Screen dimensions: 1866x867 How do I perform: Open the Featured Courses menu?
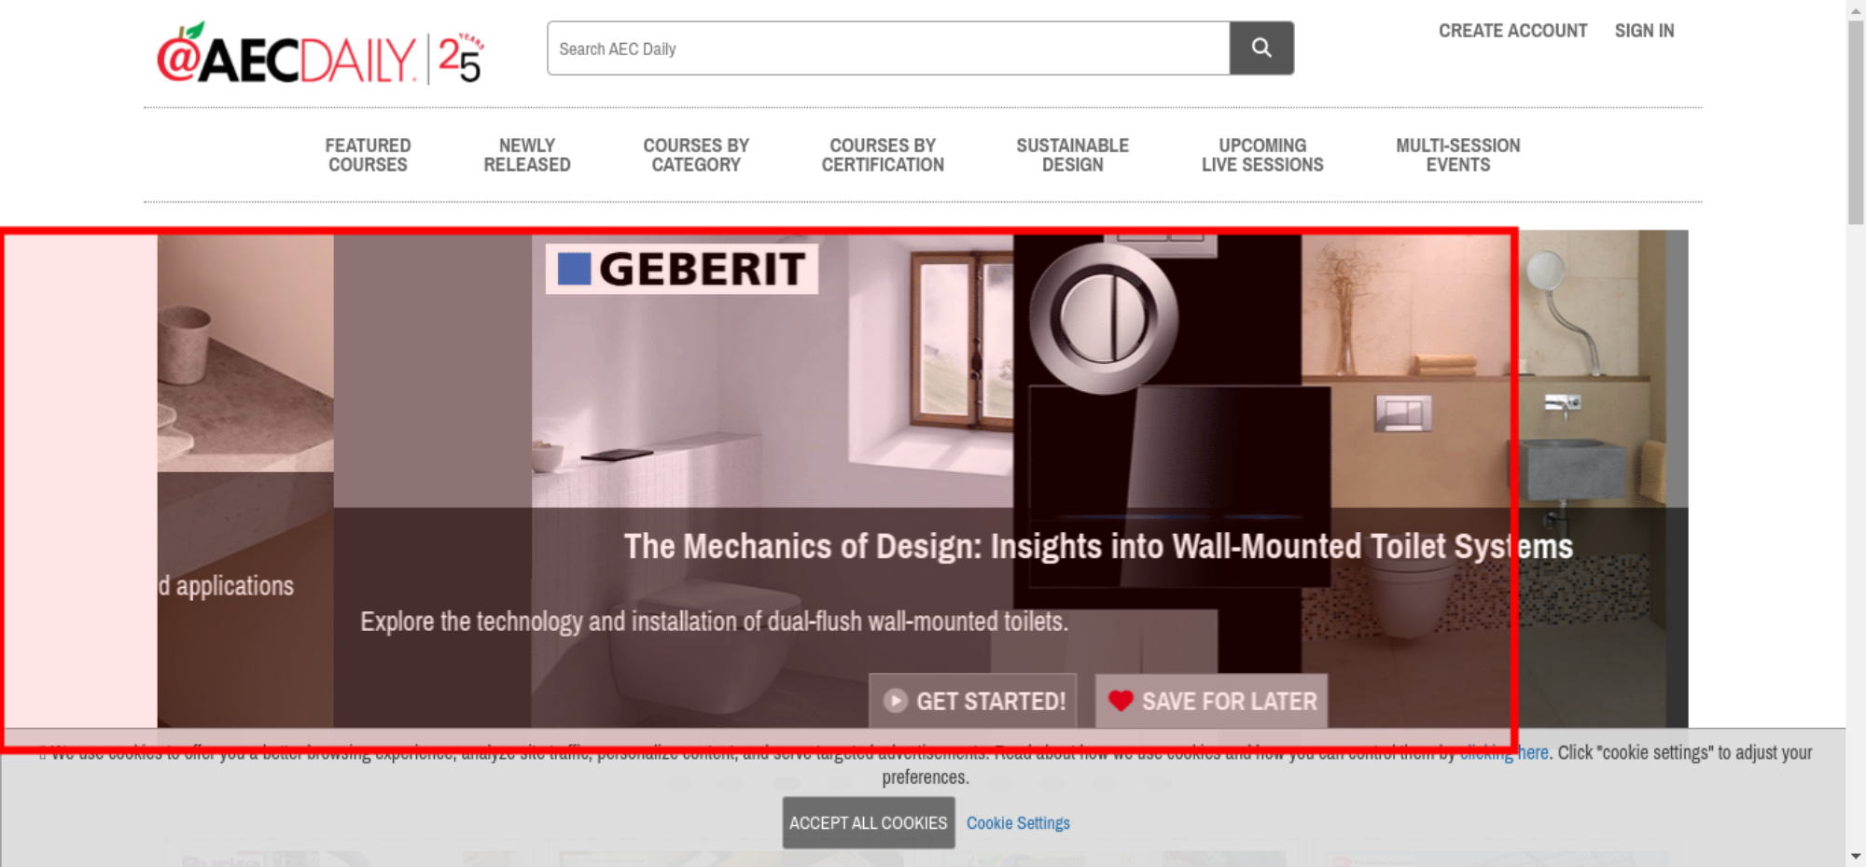[x=368, y=155]
